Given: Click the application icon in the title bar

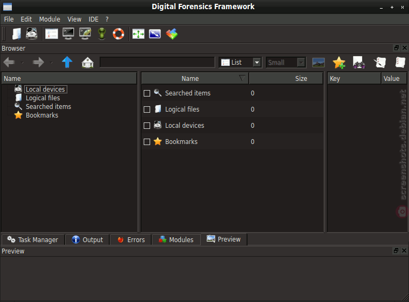Looking at the screenshot, I should coord(8,6).
